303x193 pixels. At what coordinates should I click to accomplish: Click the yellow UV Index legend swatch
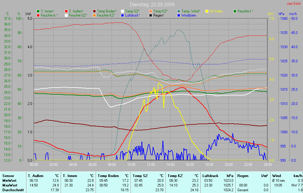[x=207, y=11]
